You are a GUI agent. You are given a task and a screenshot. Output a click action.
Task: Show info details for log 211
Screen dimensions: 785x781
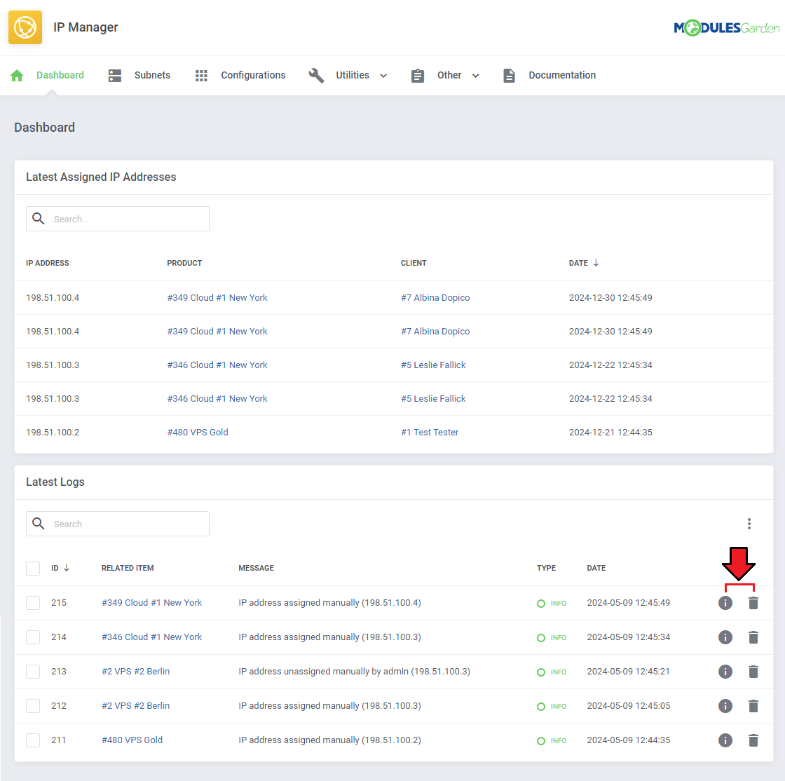point(725,740)
